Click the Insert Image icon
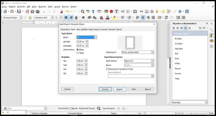This screenshot has width=216, height=116. (106, 12)
